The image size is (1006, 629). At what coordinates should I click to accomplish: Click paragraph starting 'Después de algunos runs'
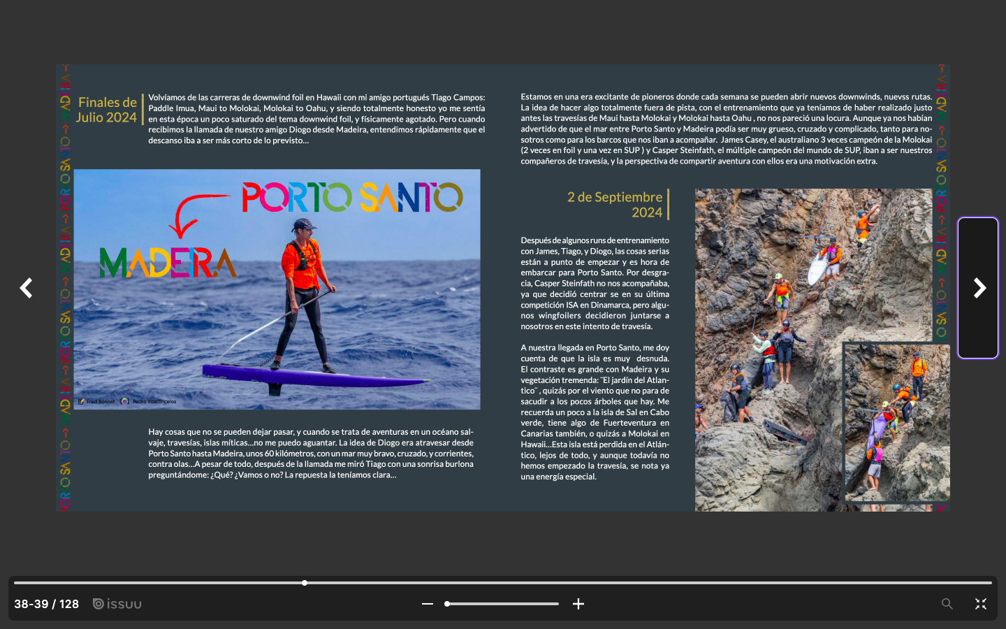pos(595,283)
